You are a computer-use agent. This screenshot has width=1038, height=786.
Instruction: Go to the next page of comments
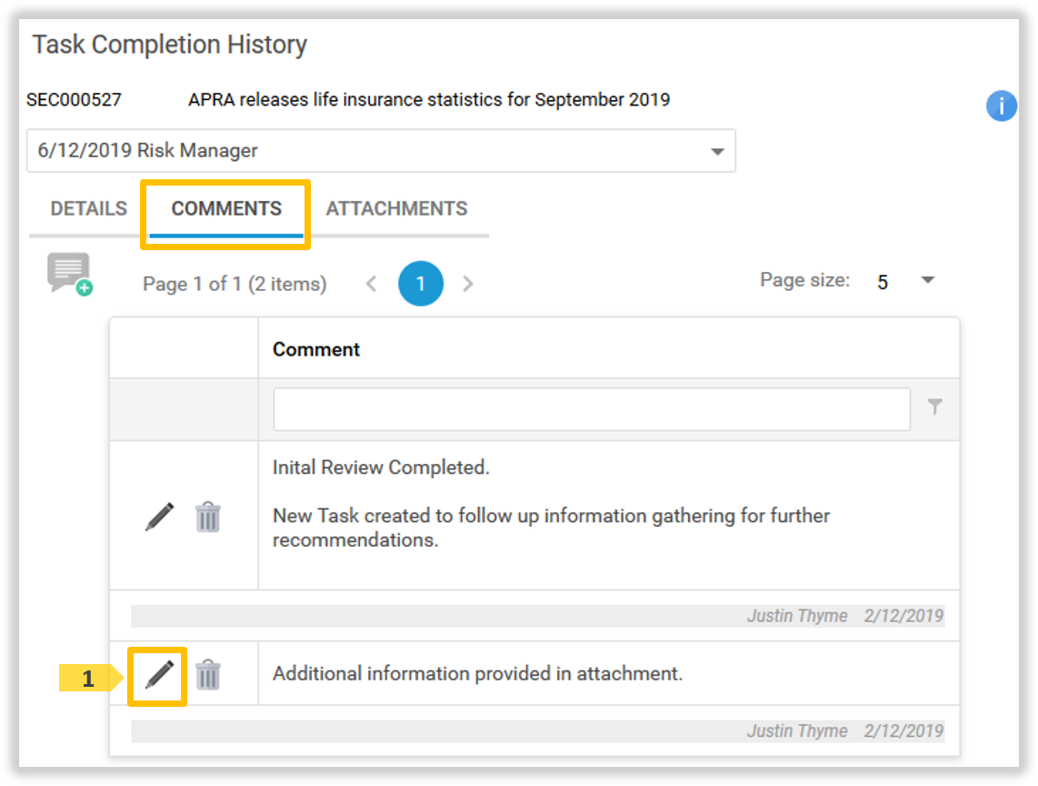(x=468, y=284)
